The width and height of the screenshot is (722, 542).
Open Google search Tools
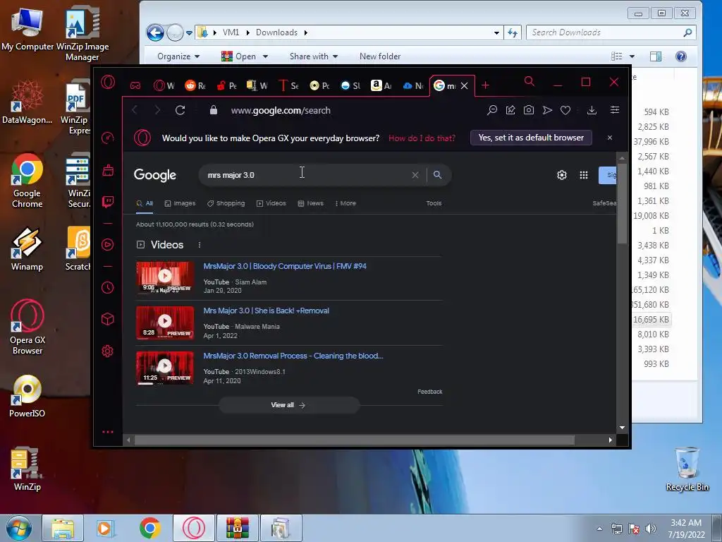(434, 203)
